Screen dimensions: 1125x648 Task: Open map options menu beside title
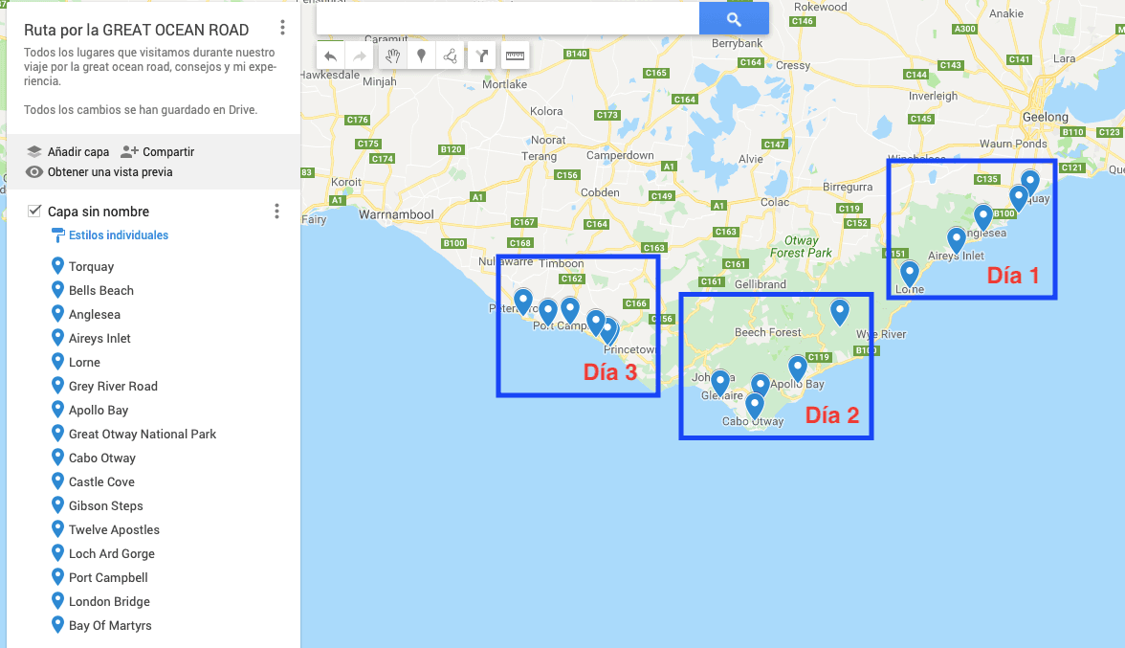283,27
